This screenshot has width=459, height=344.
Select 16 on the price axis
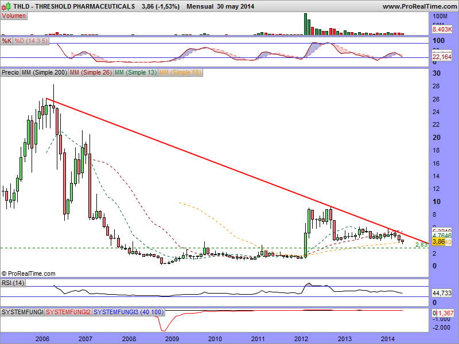pos(437,163)
